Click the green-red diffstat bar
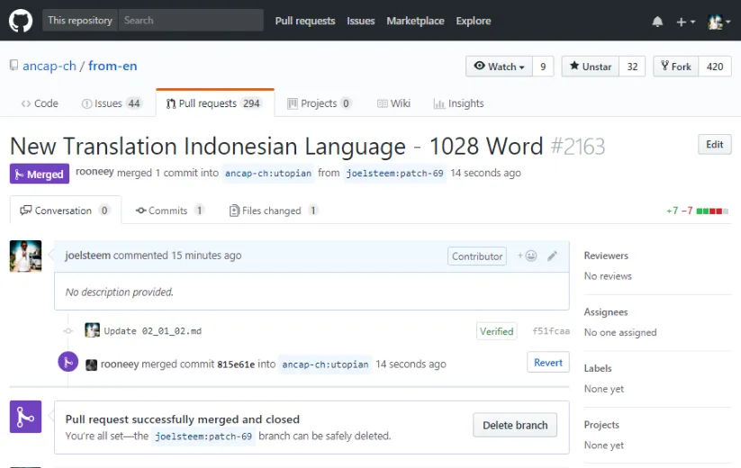741x468 pixels. (x=713, y=211)
